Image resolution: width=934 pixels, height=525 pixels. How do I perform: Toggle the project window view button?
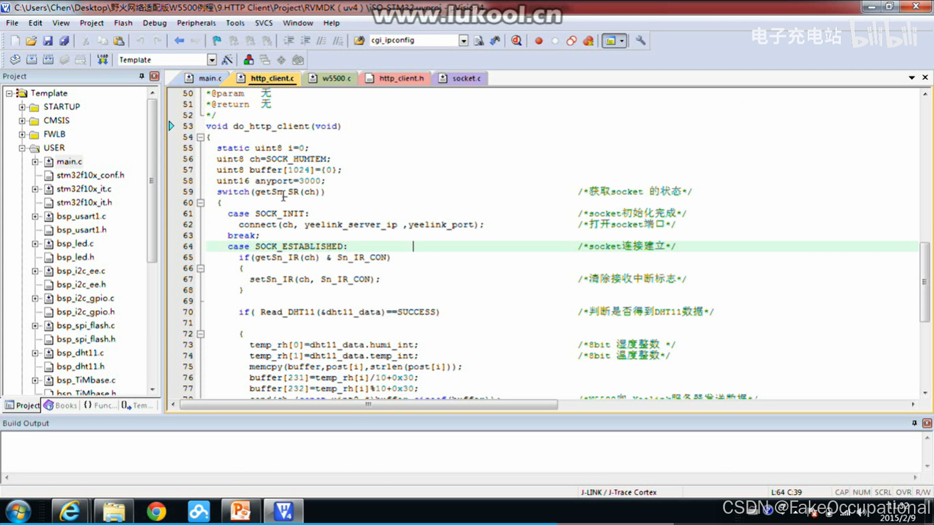tap(610, 41)
